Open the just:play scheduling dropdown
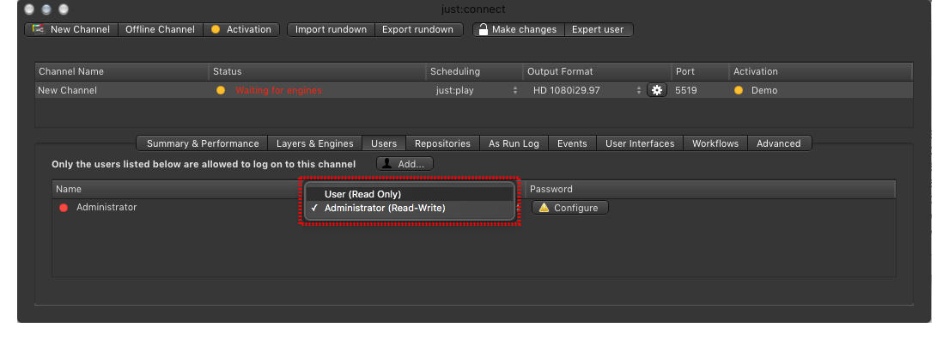949x340 pixels. tap(477, 90)
